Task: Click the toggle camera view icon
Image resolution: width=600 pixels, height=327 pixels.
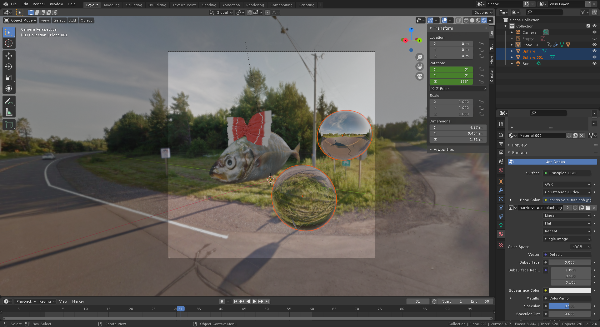Action: pyautogui.click(x=420, y=76)
